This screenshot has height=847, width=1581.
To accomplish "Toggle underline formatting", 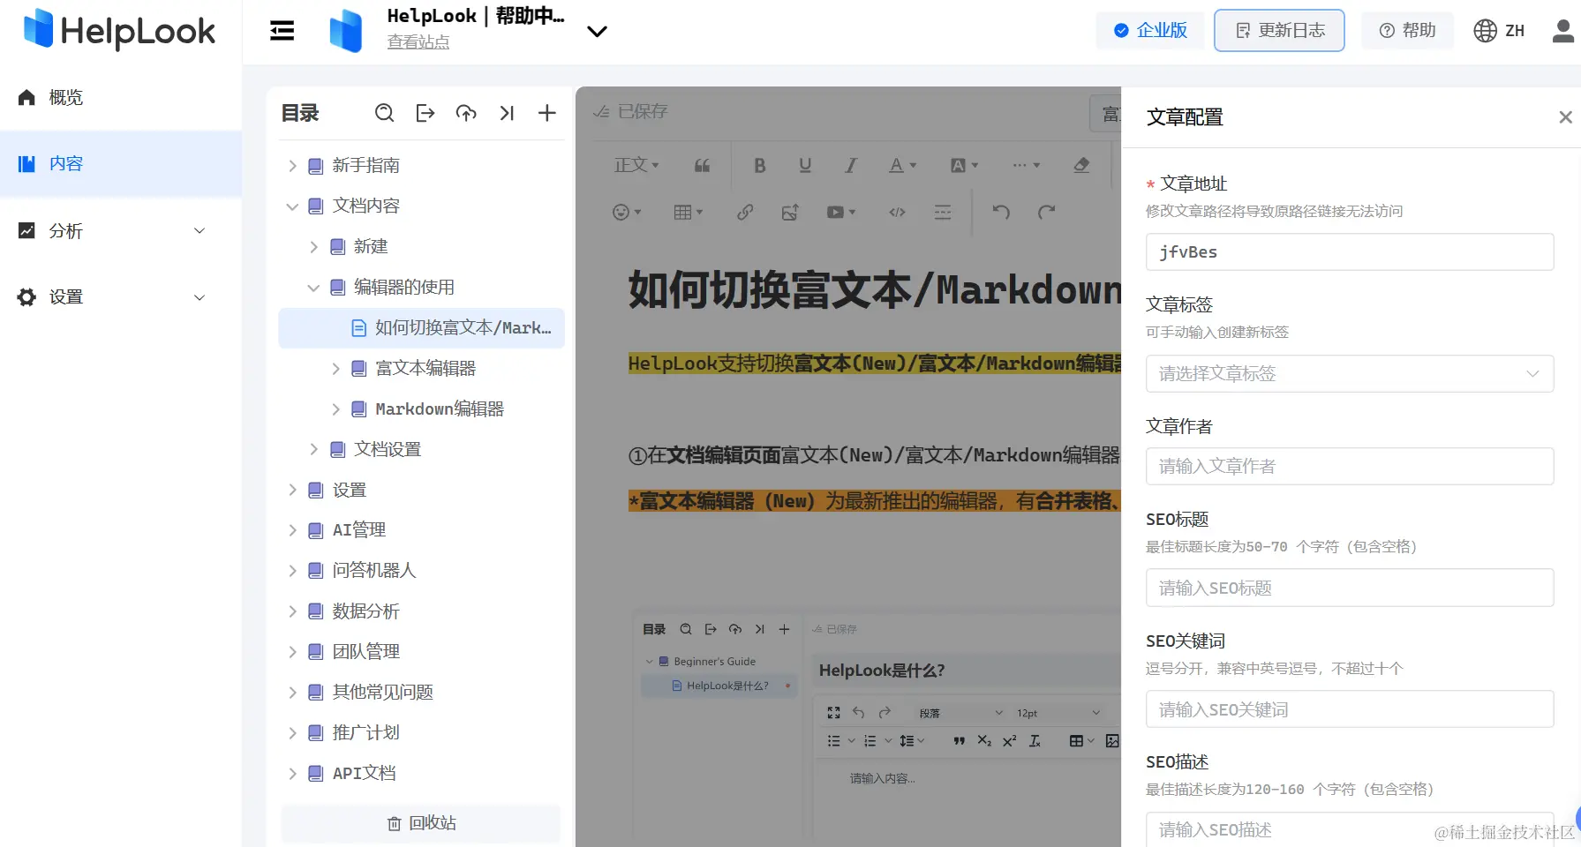I will coord(805,165).
